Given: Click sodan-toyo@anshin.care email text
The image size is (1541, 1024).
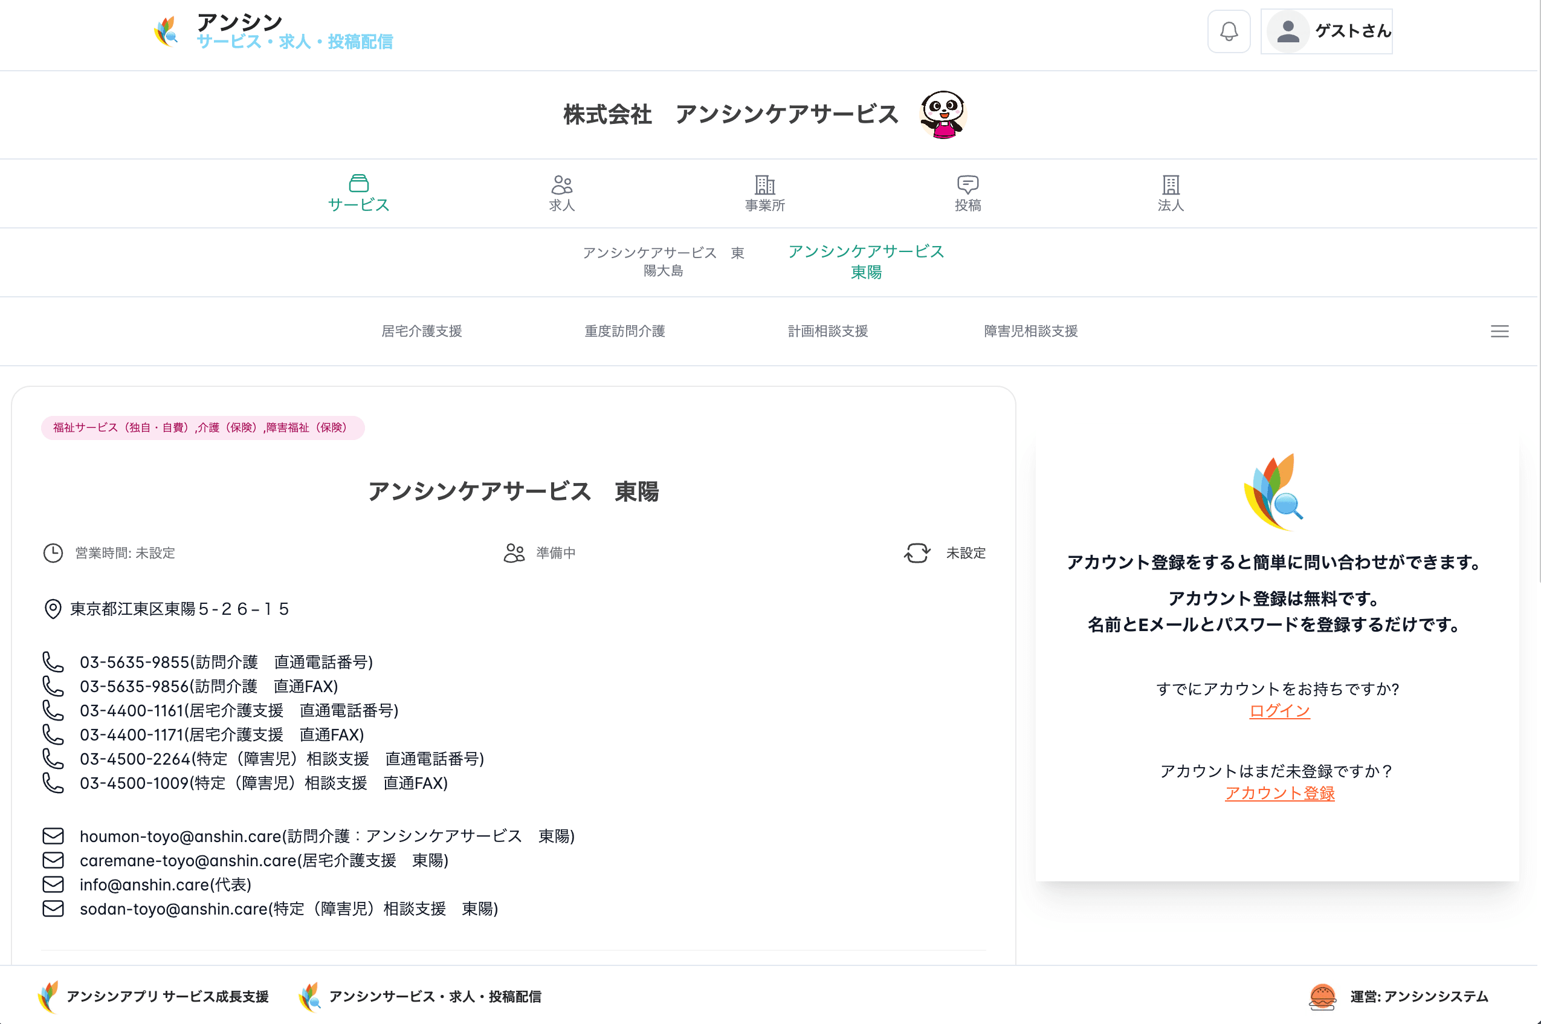Looking at the screenshot, I should click(x=288, y=909).
